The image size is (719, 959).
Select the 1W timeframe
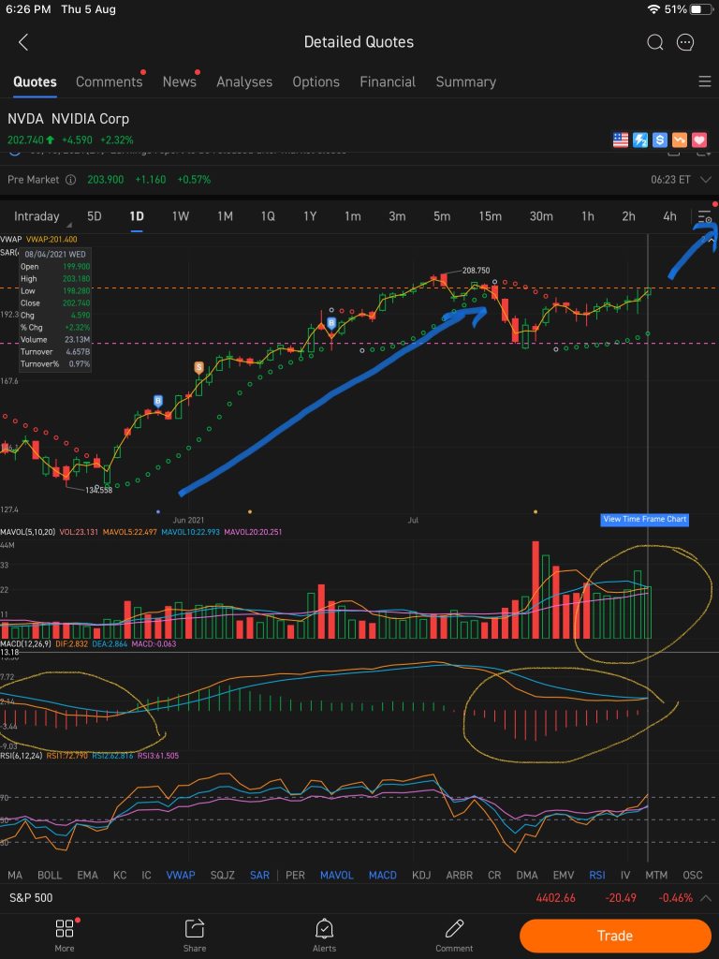(x=181, y=216)
